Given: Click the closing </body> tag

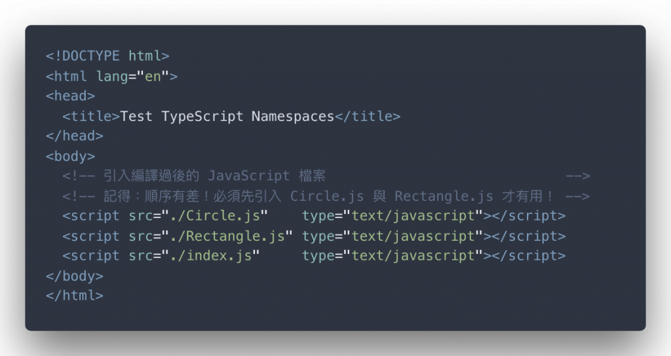Looking at the screenshot, I should (x=75, y=276).
